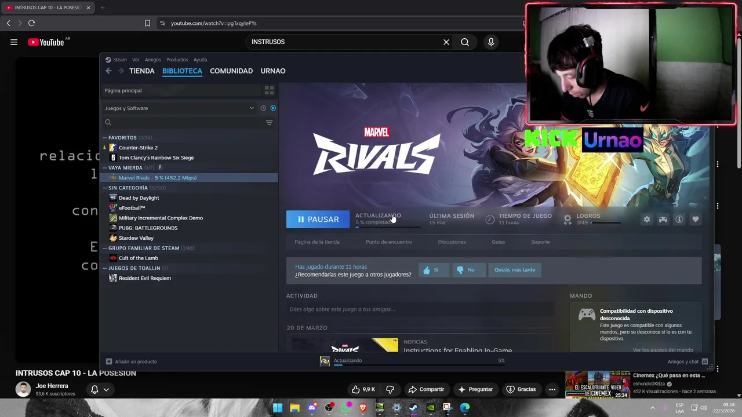
Task: Open Página principal in the library
Action: tap(181, 90)
